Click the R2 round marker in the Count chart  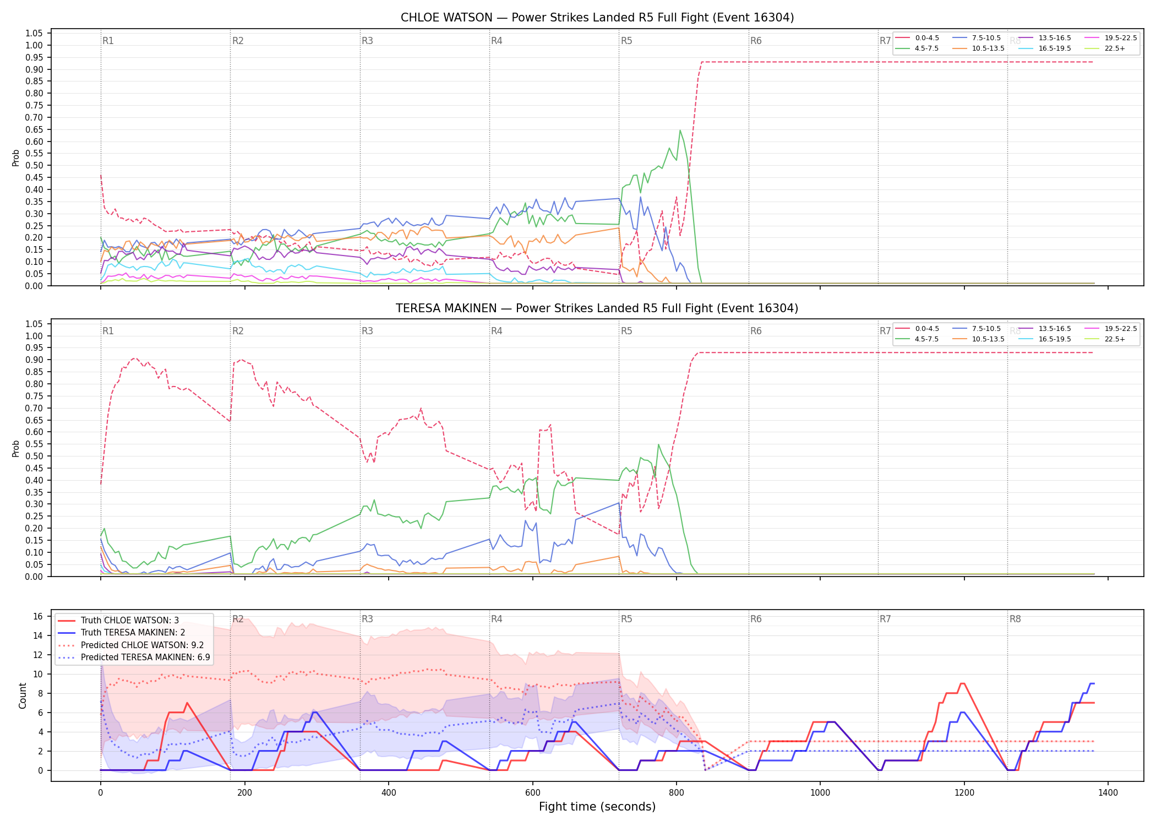point(238,619)
